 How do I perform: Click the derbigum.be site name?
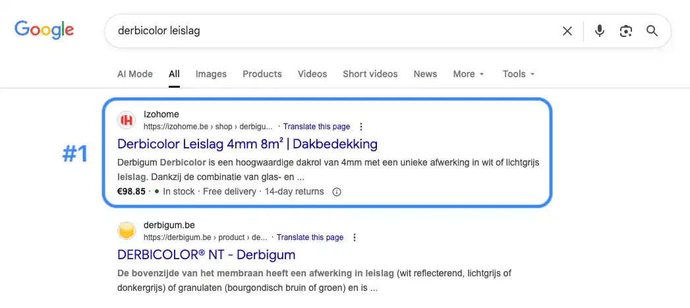click(x=169, y=225)
